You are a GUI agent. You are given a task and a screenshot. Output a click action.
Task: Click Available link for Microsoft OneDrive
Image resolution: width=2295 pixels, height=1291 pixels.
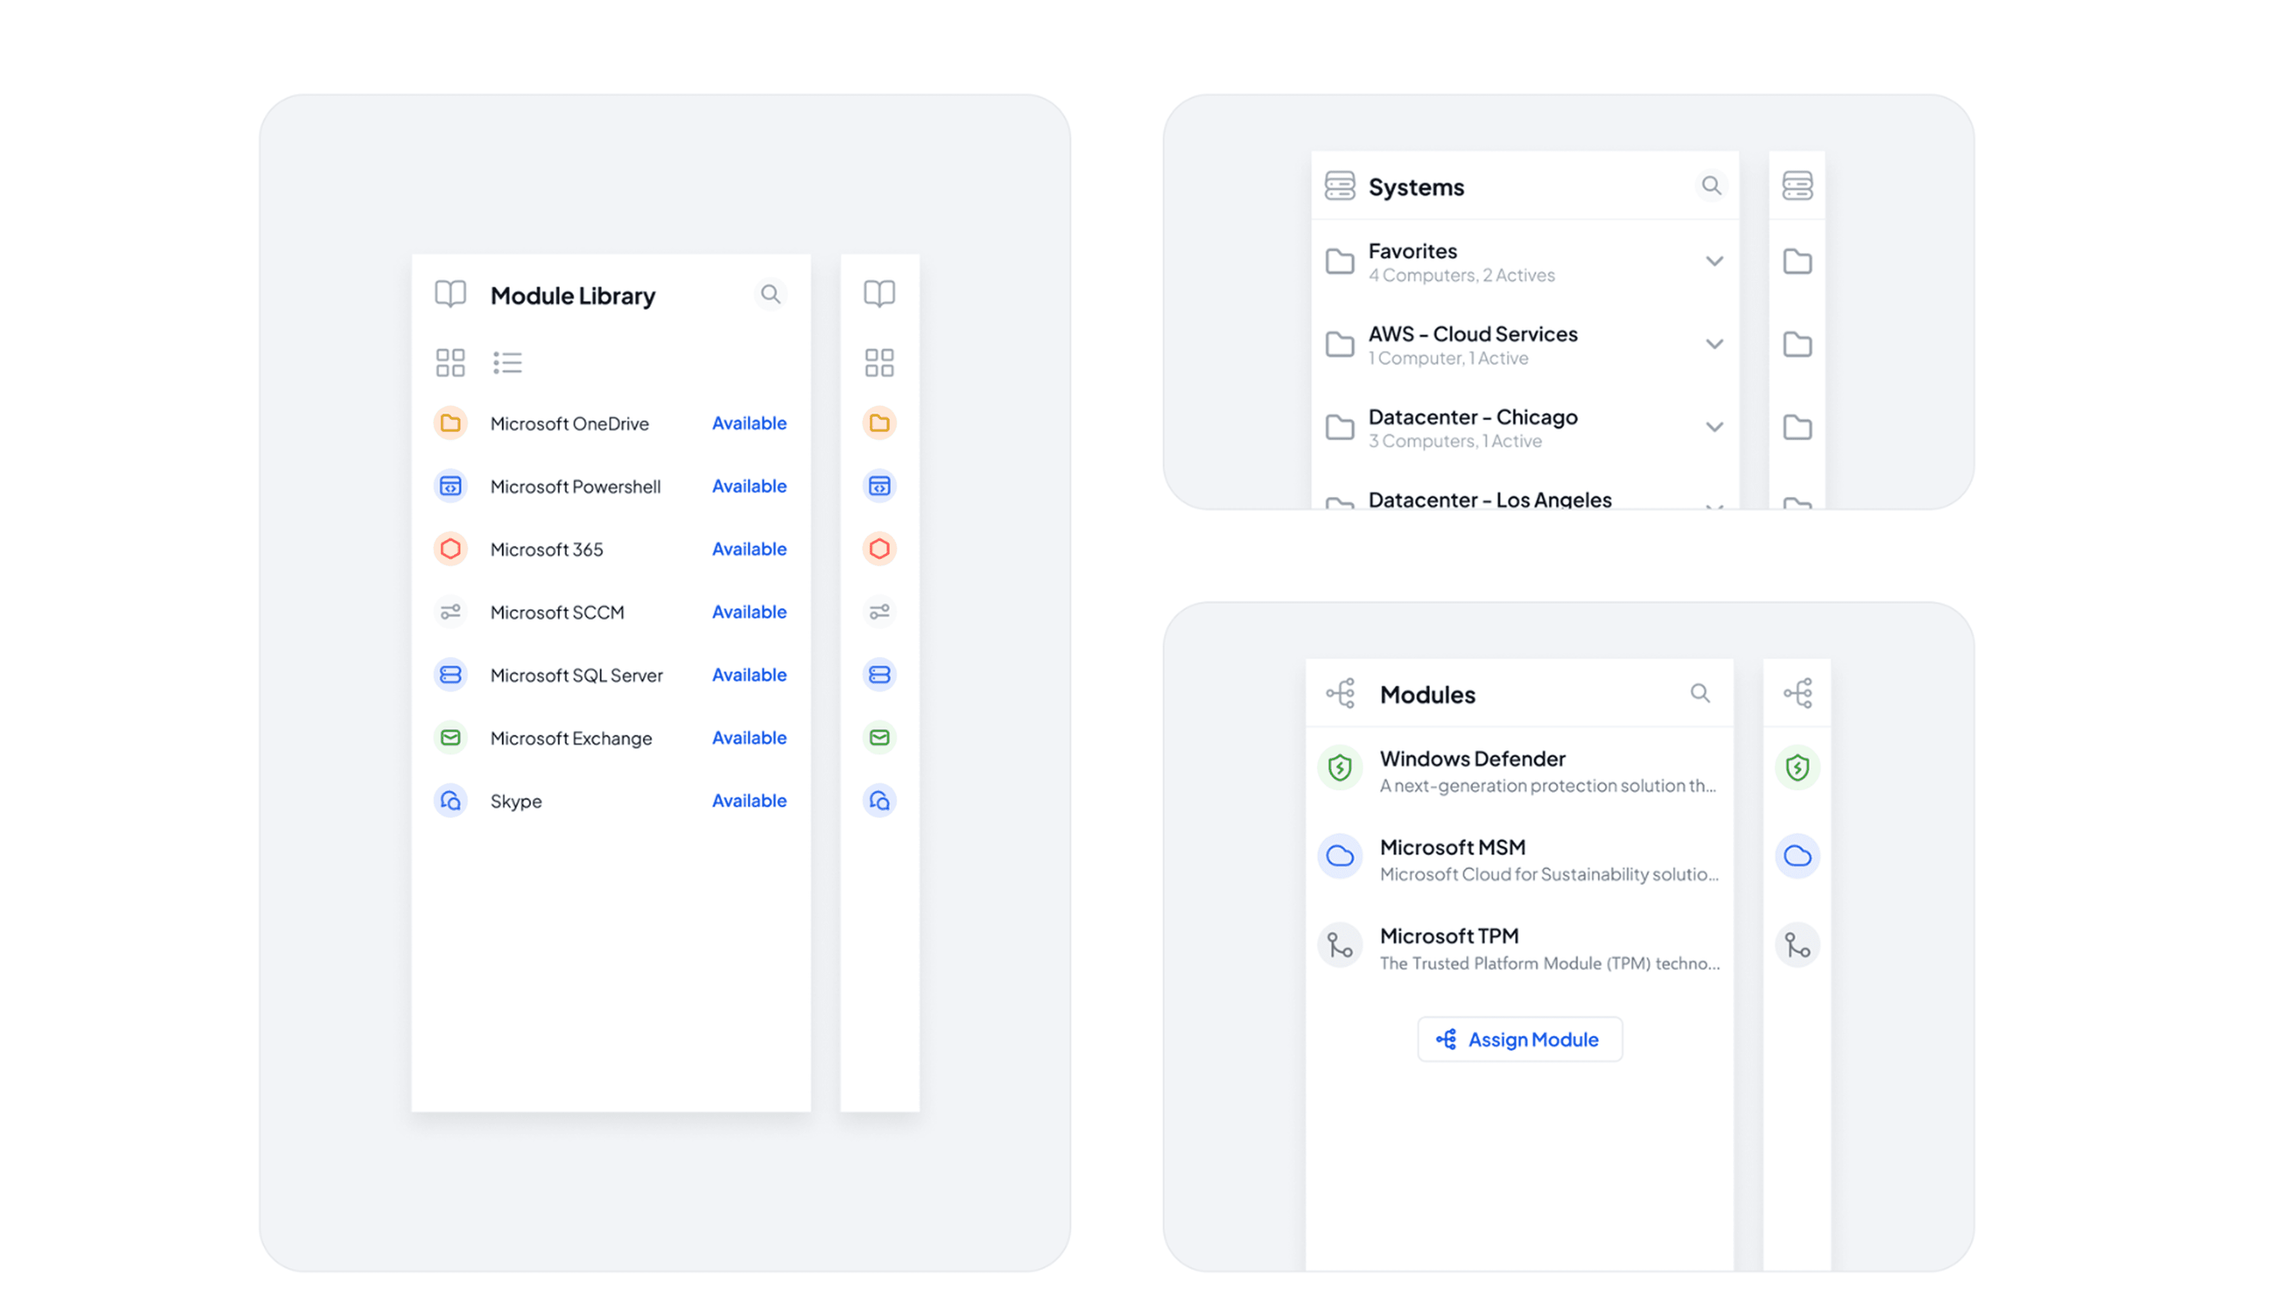click(x=749, y=423)
